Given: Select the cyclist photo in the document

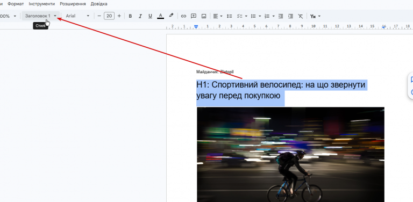Looking at the screenshot, I should click(x=290, y=154).
